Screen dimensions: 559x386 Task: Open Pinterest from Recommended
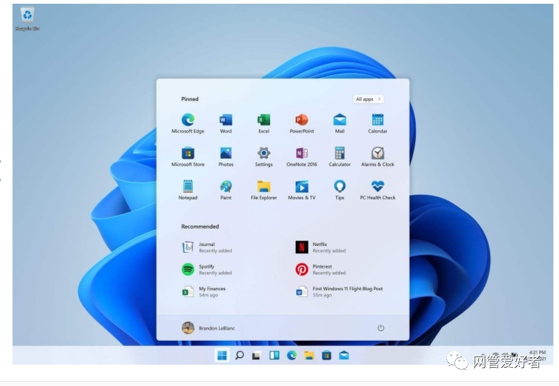(x=321, y=270)
